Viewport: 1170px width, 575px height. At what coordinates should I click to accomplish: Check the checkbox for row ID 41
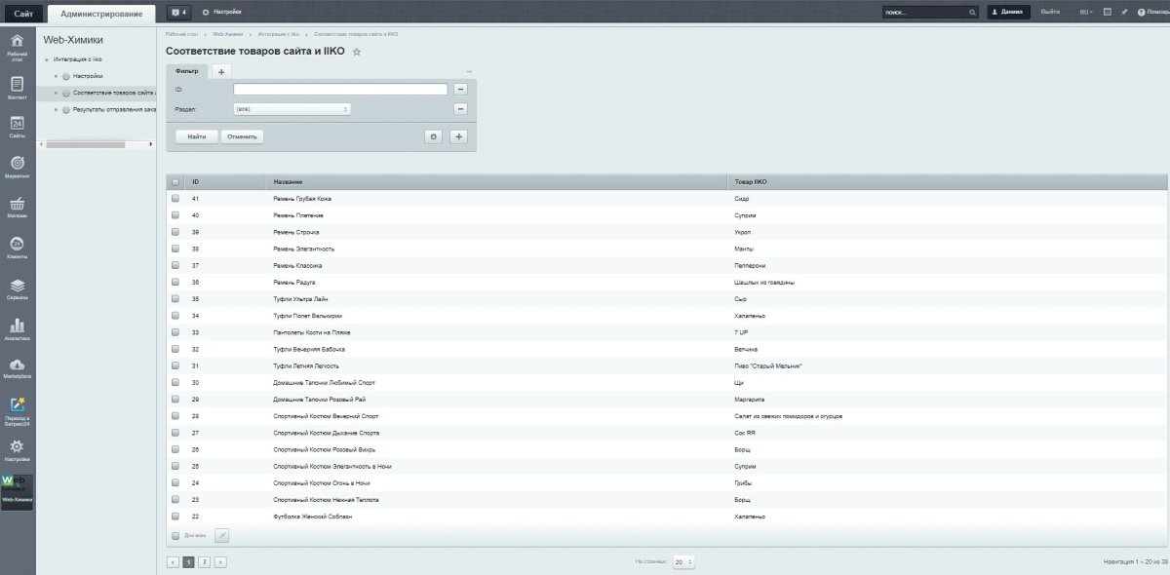click(175, 198)
